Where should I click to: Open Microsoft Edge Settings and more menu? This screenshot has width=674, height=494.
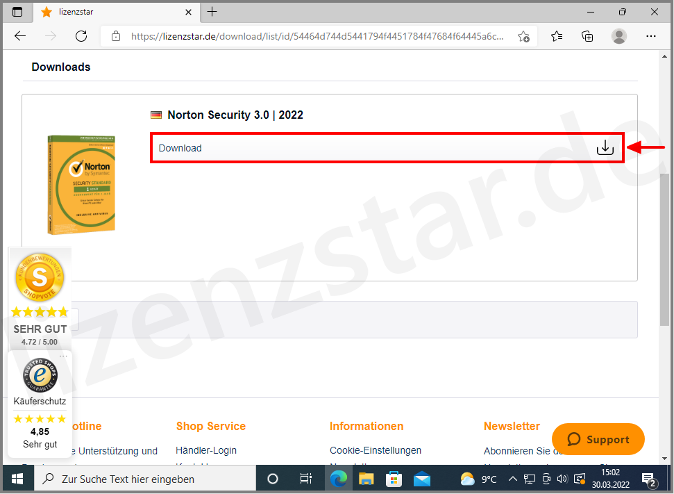(x=650, y=36)
